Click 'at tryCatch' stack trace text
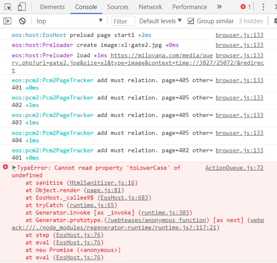 [44, 205]
